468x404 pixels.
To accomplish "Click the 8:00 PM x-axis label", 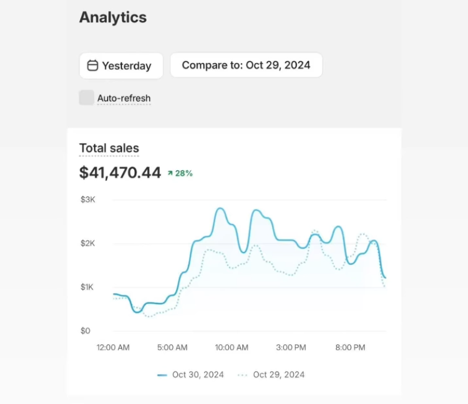I will click(350, 347).
